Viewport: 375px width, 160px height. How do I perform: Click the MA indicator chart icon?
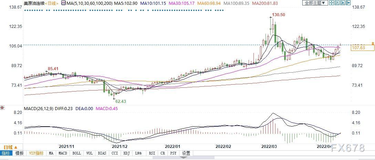coord(63,3)
